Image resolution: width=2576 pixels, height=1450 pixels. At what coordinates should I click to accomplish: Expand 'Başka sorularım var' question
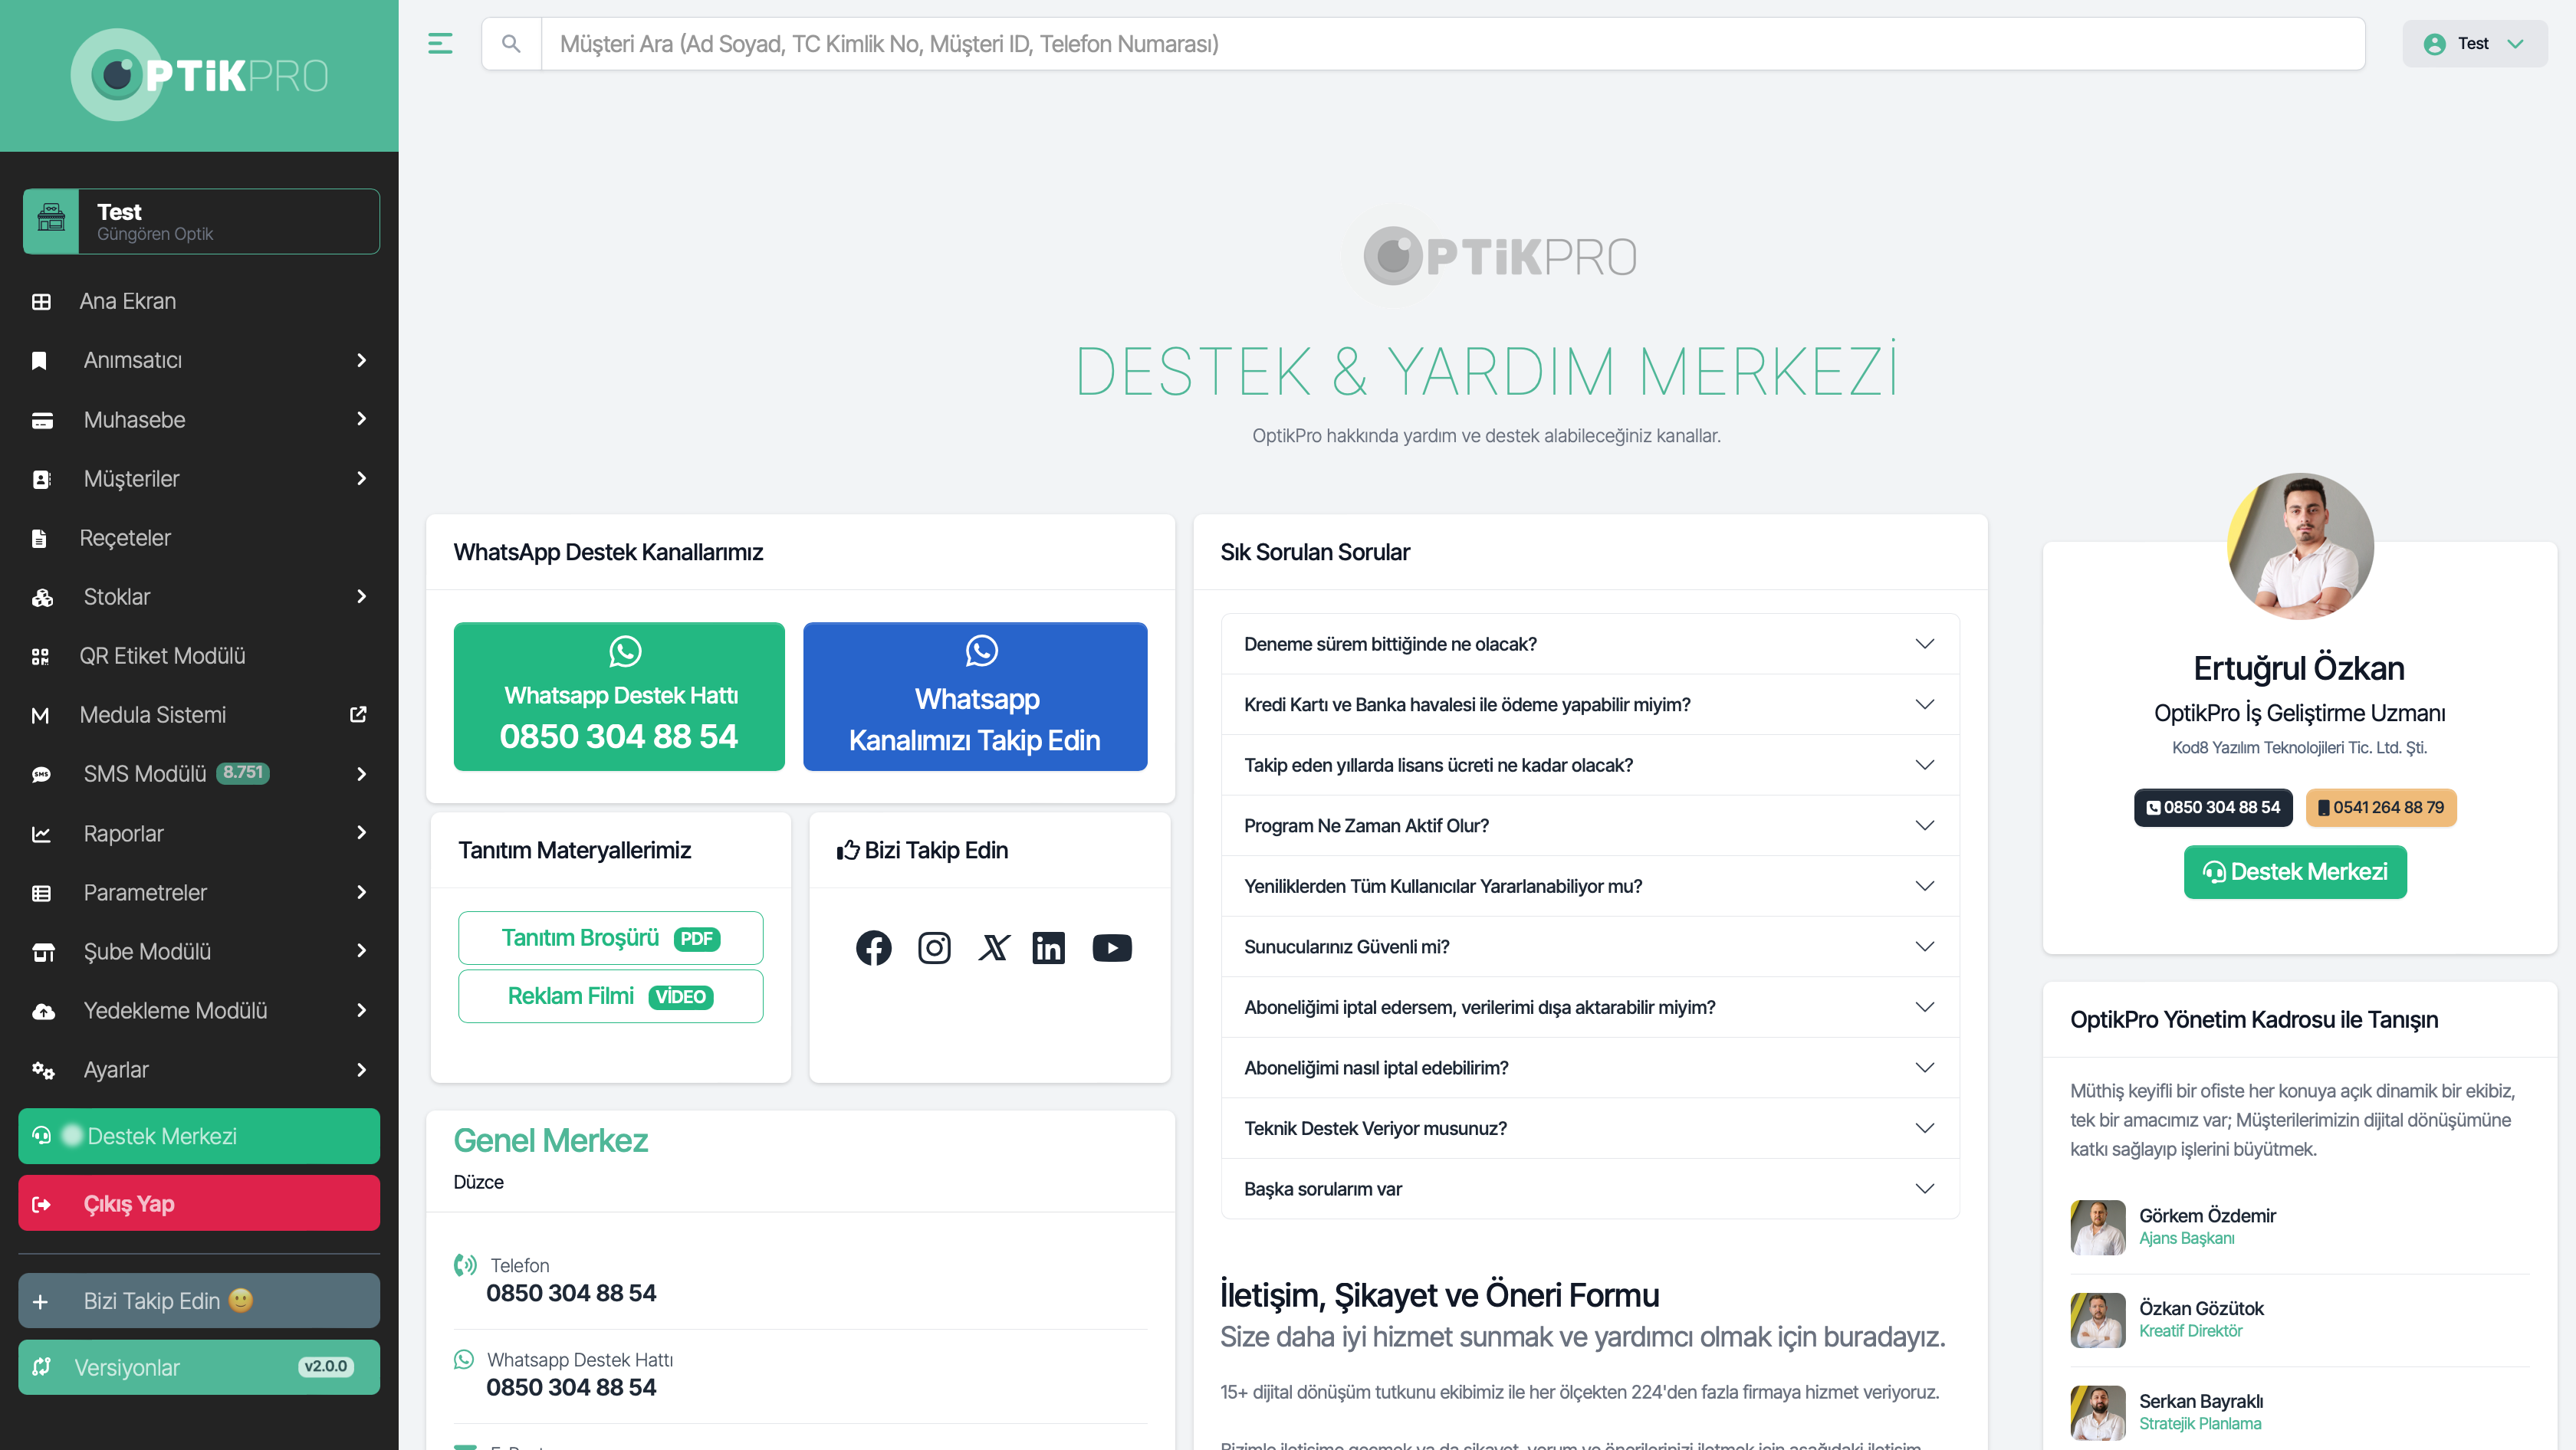pos(1589,1189)
